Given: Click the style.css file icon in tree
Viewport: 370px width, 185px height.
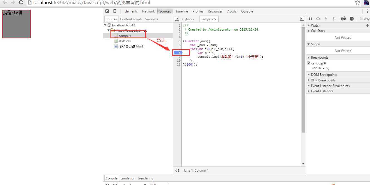Looking at the screenshot, I should 116,41.
